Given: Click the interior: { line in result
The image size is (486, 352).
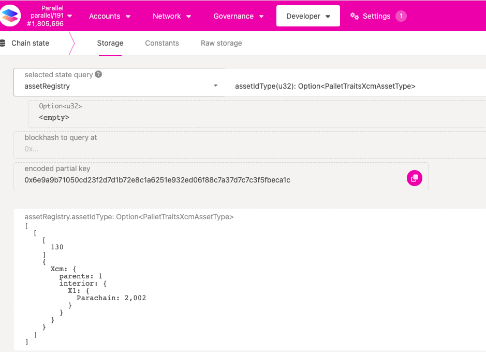Looking at the screenshot, I should [x=83, y=284].
